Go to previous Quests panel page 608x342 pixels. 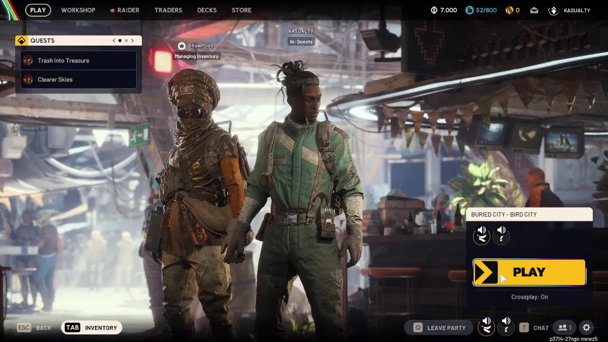(114, 40)
